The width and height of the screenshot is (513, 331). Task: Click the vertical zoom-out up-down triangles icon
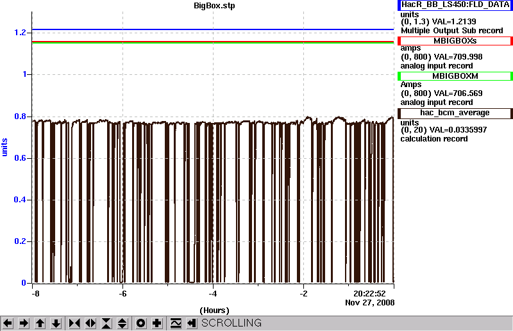tap(122, 323)
